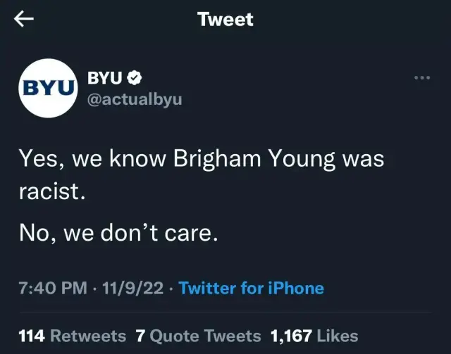
Task: Tap the word "Likes" label
Action: click(338, 336)
